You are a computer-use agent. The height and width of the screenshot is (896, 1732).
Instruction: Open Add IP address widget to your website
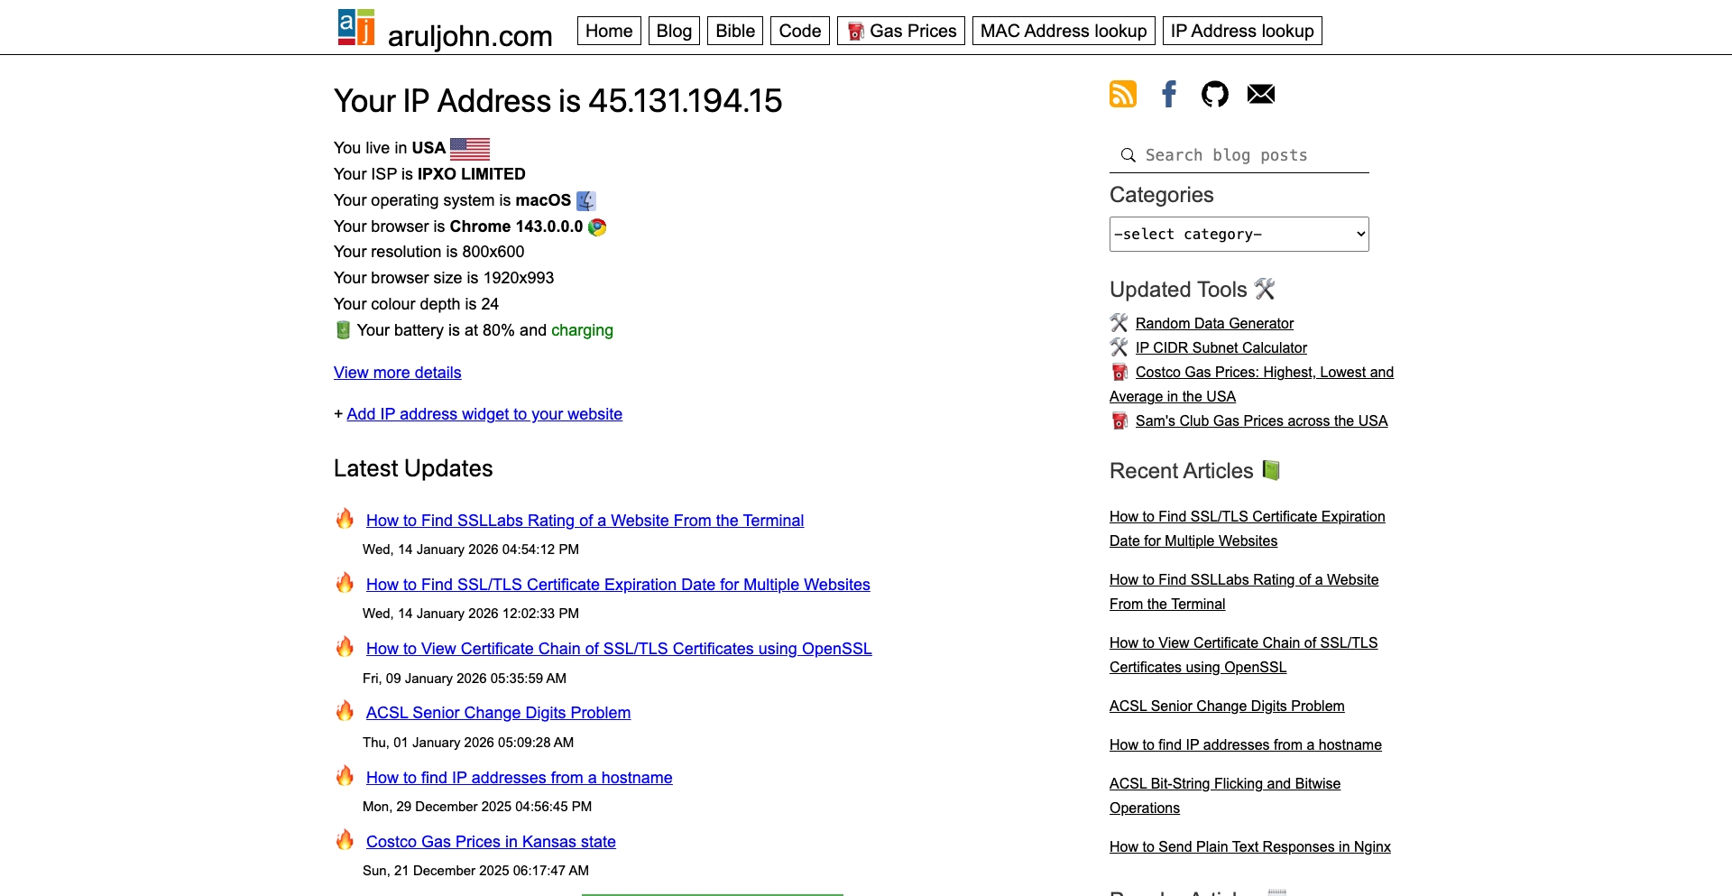point(484,414)
